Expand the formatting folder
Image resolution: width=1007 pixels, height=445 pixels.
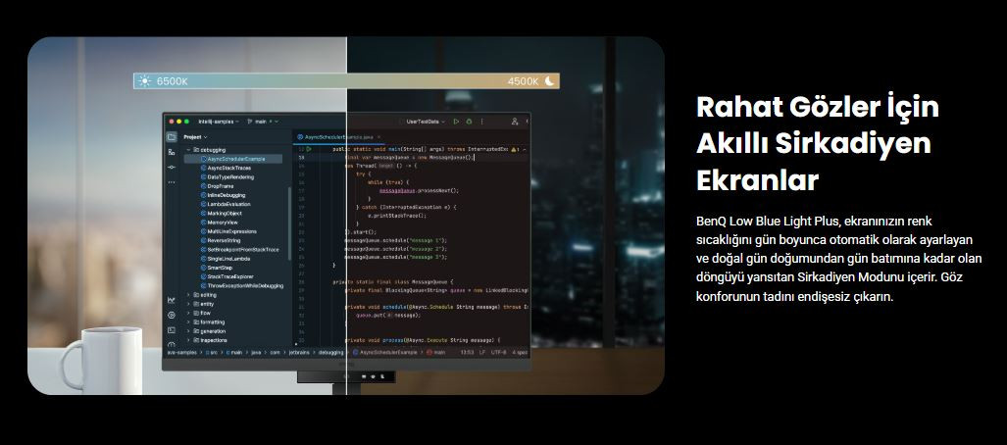click(188, 321)
